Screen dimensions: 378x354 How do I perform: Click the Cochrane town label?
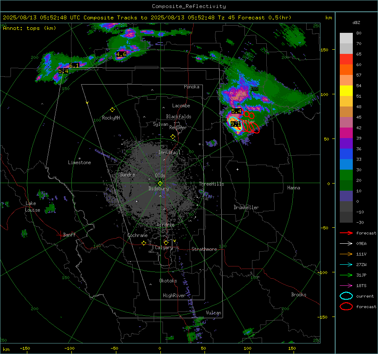137,235
